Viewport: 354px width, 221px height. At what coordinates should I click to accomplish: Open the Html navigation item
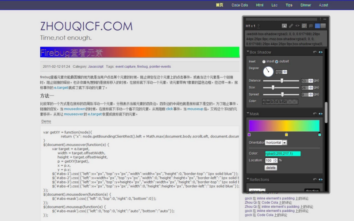[x=260, y=5]
